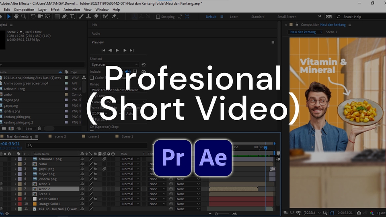The image size is (386, 217).
Task: Select the Zoom magnifier tool
Action: pyautogui.click(x=24, y=16)
